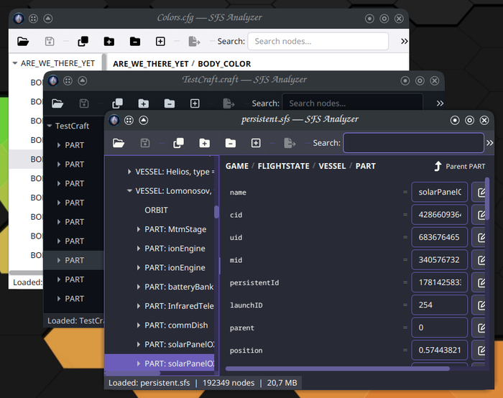The width and height of the screenshot is (503, 398).
Task: Expand PART: InfraredTele node
Action: coord(139,306)
